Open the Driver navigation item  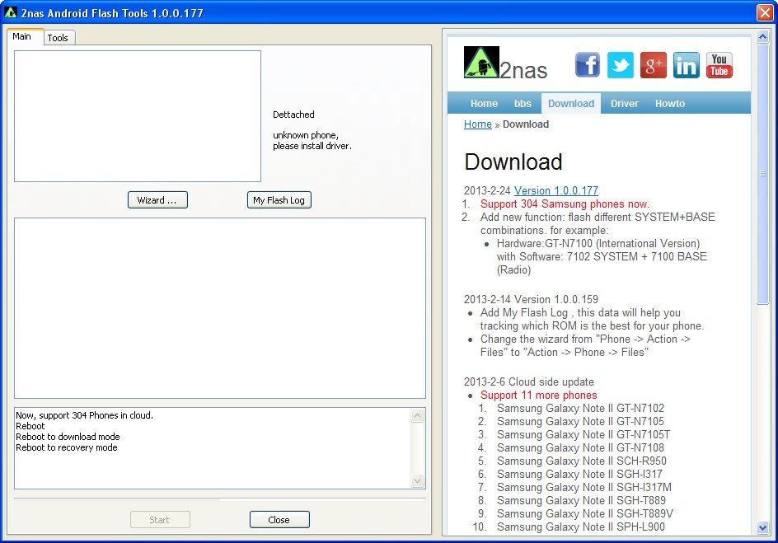click(x=624, y=104)
